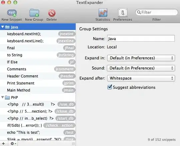Select the /close_db PHP snippet
Image resolution: width=180 pixels, height=146 pixels.
click(x=38, y=111)
